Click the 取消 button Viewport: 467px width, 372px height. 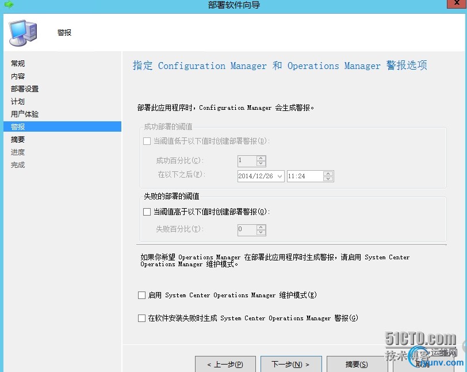pos(423,365)
